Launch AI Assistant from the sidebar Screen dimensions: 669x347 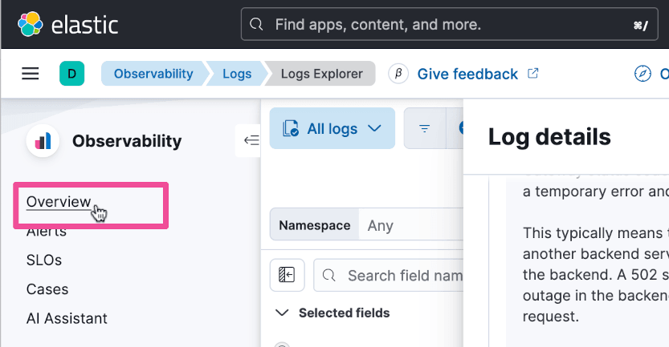click(x=67, y=318)
